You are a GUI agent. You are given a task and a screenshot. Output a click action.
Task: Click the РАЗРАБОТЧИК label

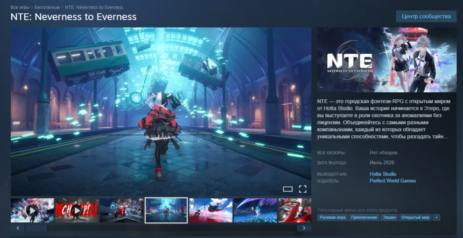[x=332, y=175]
